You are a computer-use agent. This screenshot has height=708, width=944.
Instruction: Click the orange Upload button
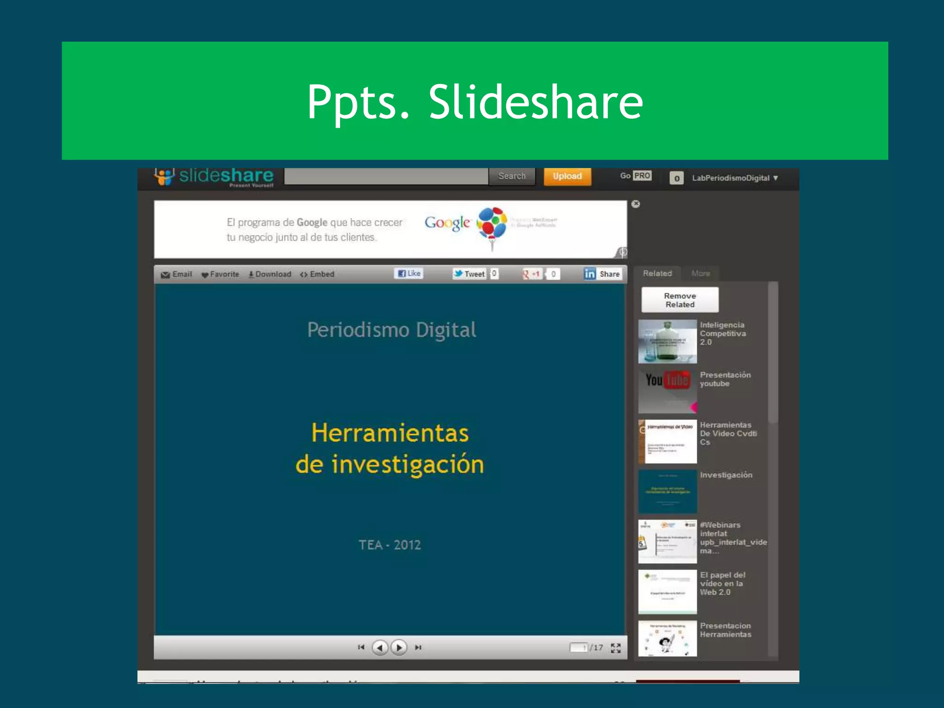[x=567, y=176]
